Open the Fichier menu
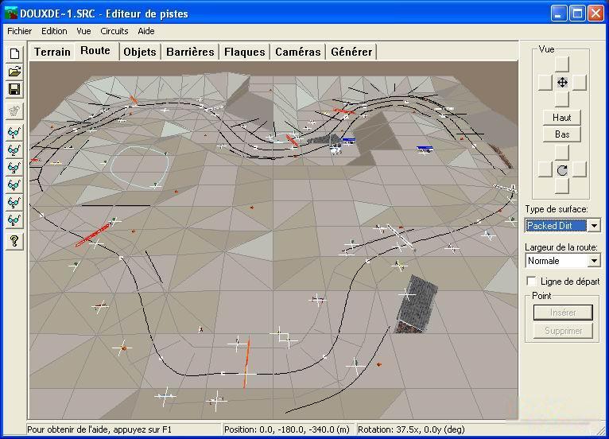This screenshot has height=439, width=609. click(x=19, y=31)
